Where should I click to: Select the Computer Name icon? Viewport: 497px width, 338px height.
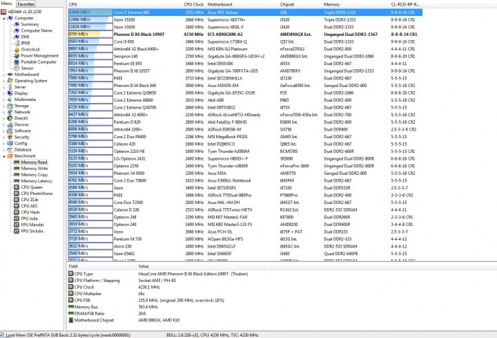click(17, 30)
